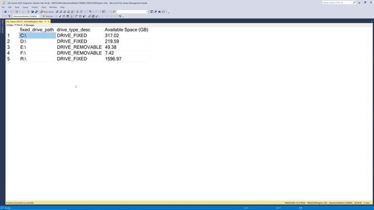This screenshot has height=210, width=374.
Task: Select the fixed_drive_path column header
Action: (37, 30)
